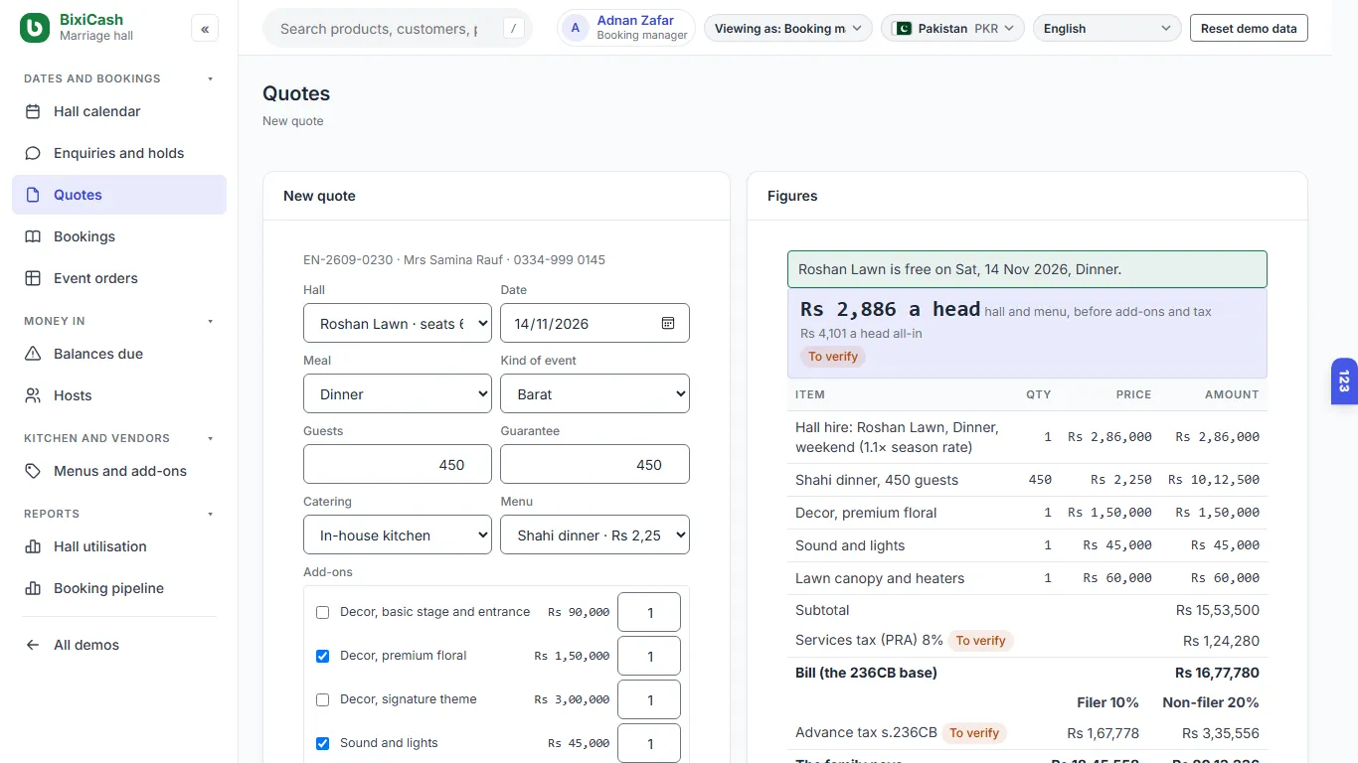
Task: Open the English language dropdown
Action: click(x=1107, y=28)
